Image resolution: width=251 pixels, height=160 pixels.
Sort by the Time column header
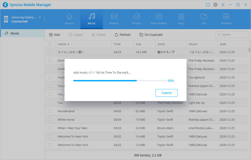click(117, 44)
